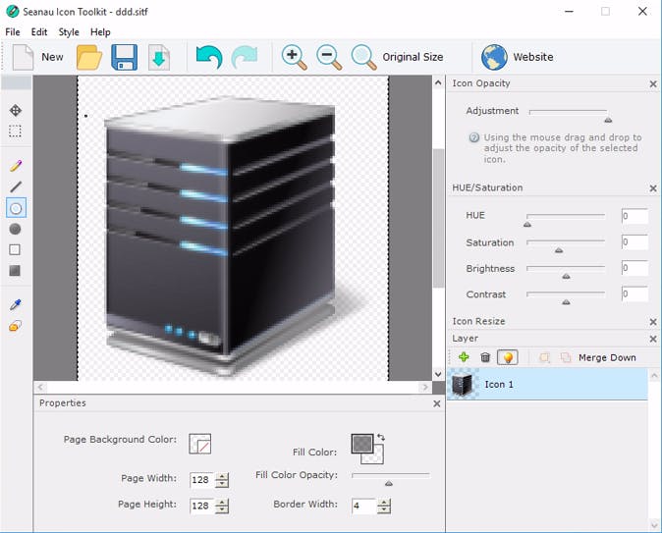Add a new layer with green plus
662x533 pixels.
[x=464, y=357]
